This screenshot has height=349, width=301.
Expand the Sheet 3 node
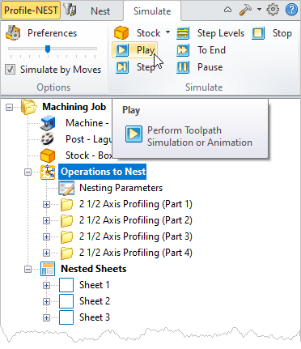tap(46, 317)
